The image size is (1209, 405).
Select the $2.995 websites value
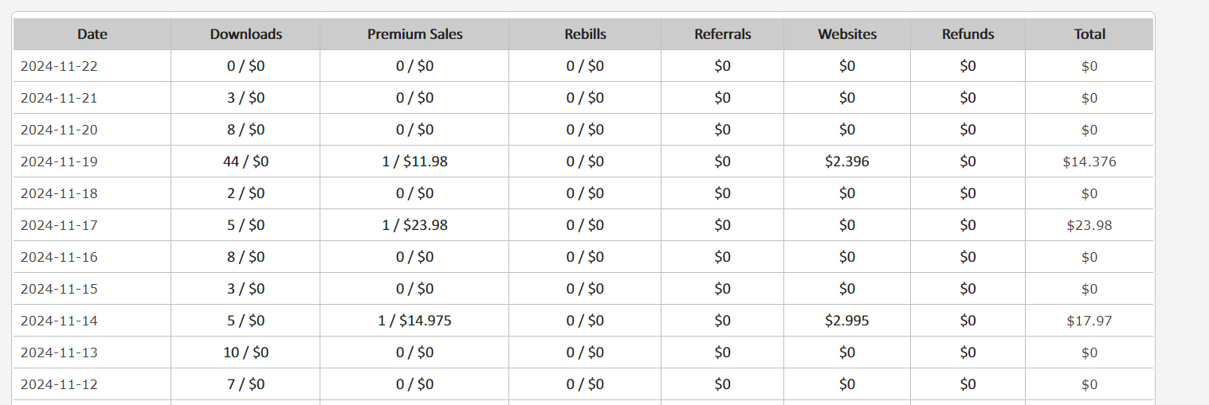pos(847,321)
